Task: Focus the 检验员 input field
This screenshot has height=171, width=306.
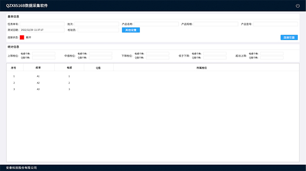Action: pyautogui.click(x=99, y=30)
